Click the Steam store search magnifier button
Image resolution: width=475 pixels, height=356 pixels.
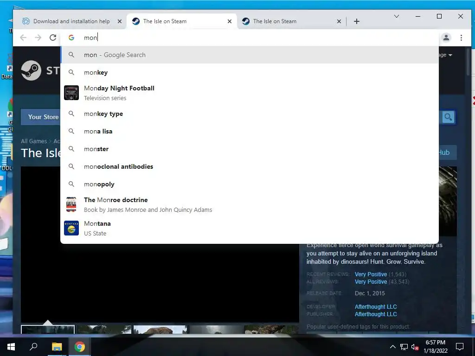tap(448, 117)
